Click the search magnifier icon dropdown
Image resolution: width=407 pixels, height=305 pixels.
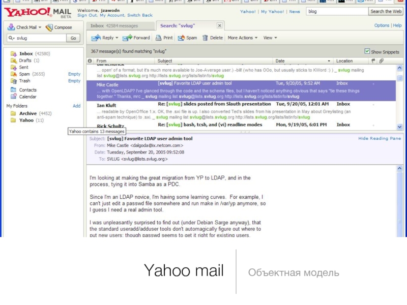11,38
